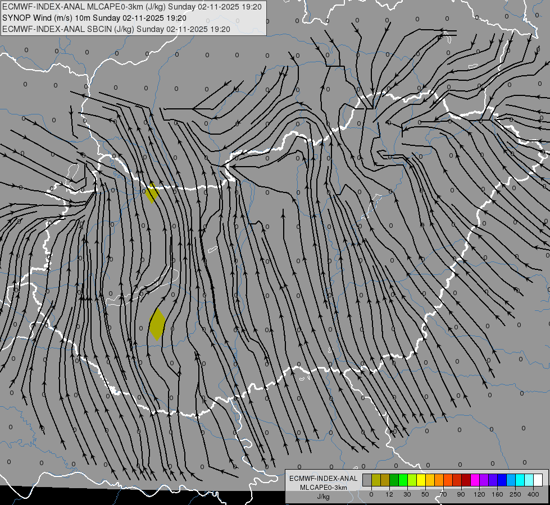550x505 pixels.
Task: Pick the bright yellow legend swatch left of 50
Action: (x=421, y=480)
